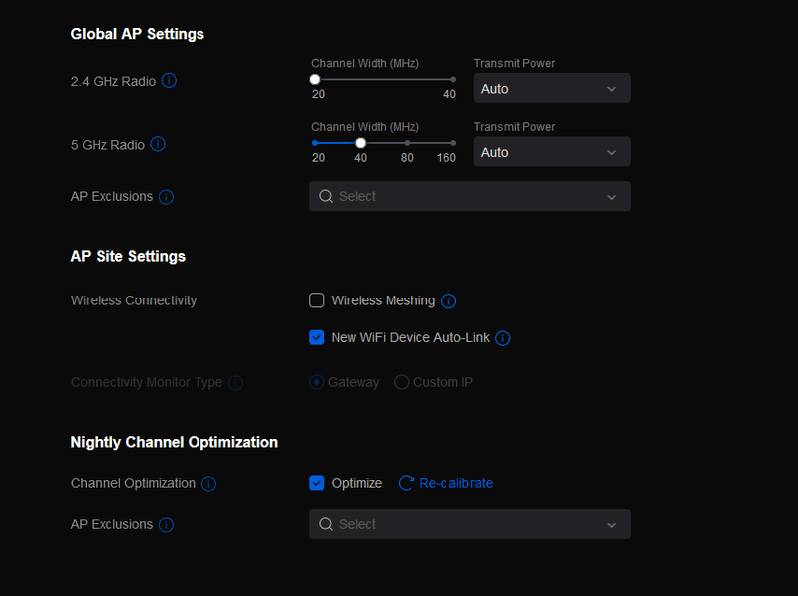
Task: Click the Nightly Channel Optimization heading
Action: (x=174, y=442)
